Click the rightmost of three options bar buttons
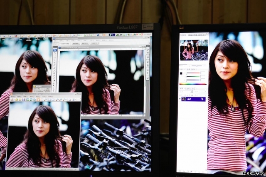The image size is (266, 177). pyautogui.click(x=94, y=43)
